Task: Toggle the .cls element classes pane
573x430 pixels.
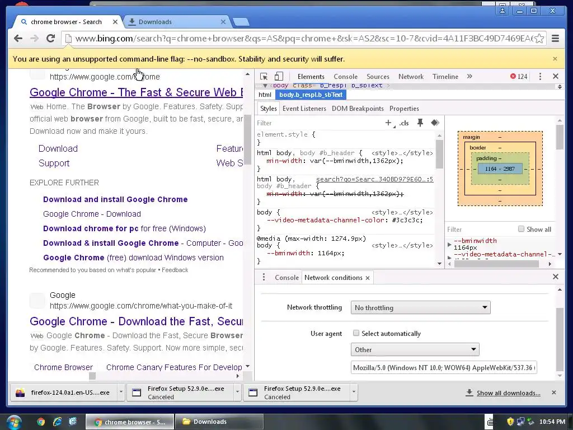Action: click(404, 123)
